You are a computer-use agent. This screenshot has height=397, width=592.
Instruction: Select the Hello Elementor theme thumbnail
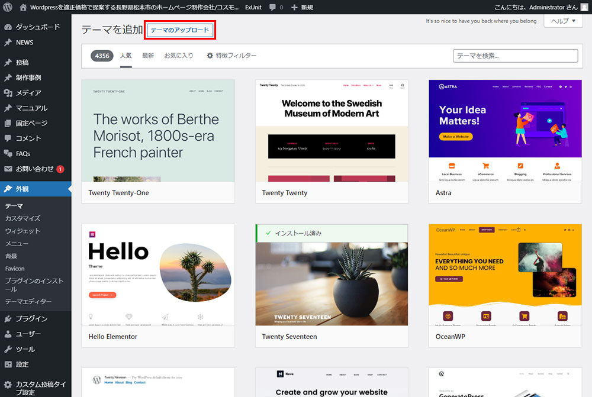click(158, 275)
